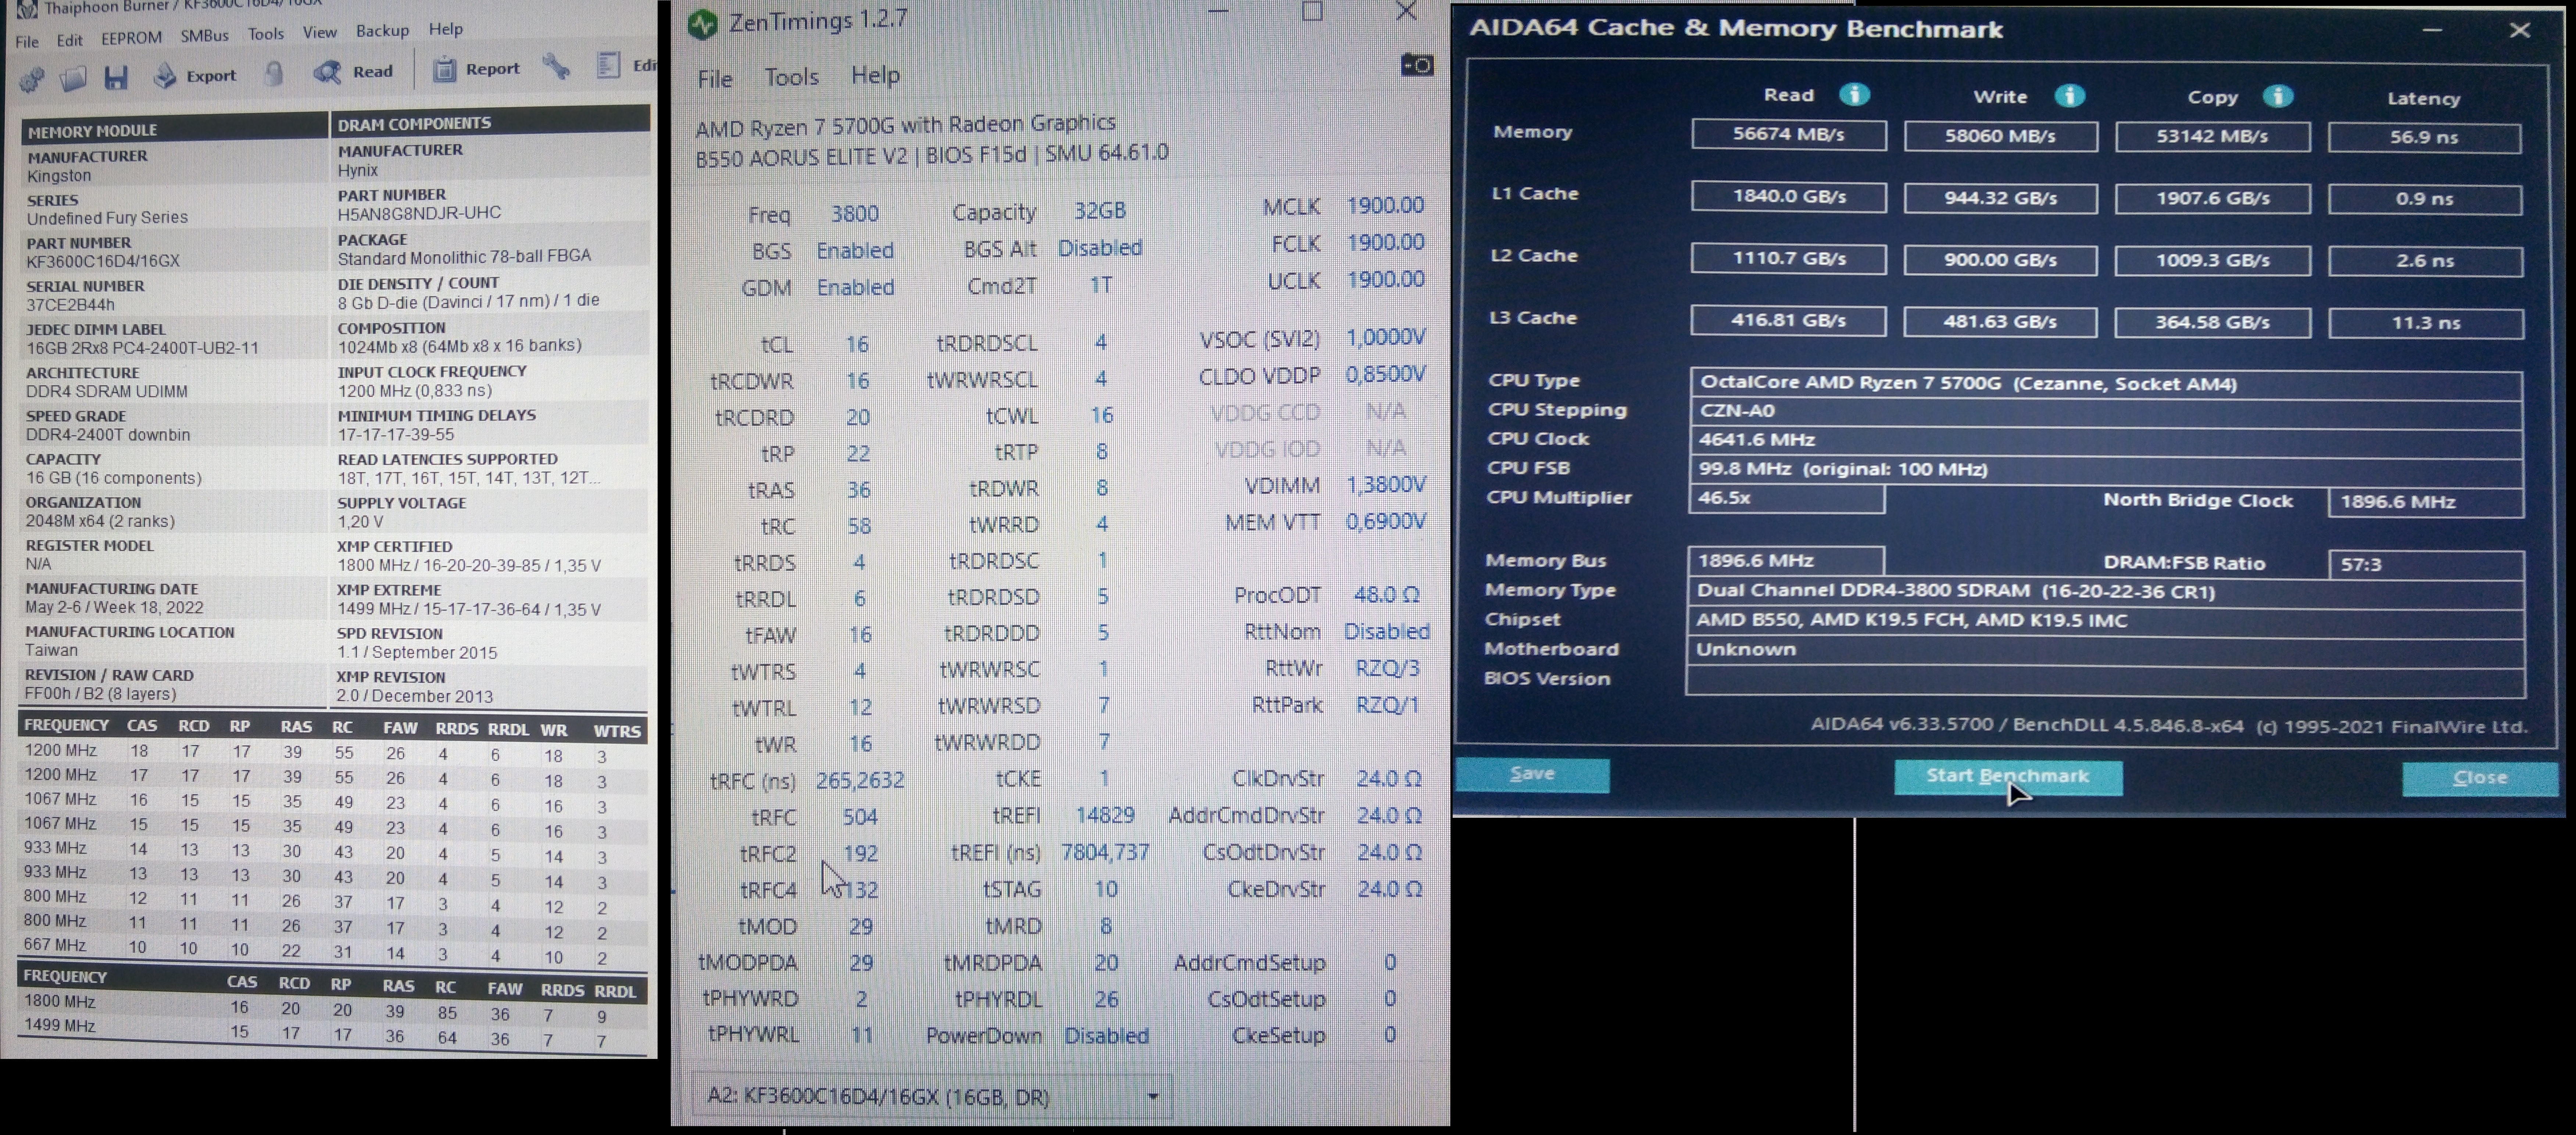
Task: Click the wrench tool icon
Action: (x=557, y=67)
